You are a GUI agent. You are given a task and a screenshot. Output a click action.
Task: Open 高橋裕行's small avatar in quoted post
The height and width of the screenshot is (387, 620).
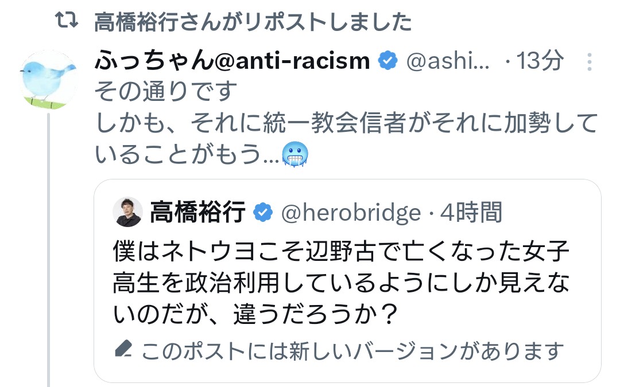pos(128,212)
